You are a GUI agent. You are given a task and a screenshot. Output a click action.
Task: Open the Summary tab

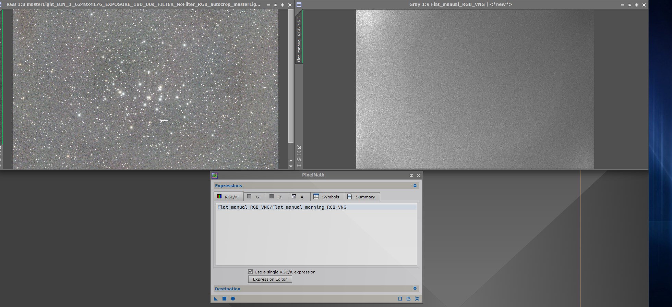click(362, 197)
